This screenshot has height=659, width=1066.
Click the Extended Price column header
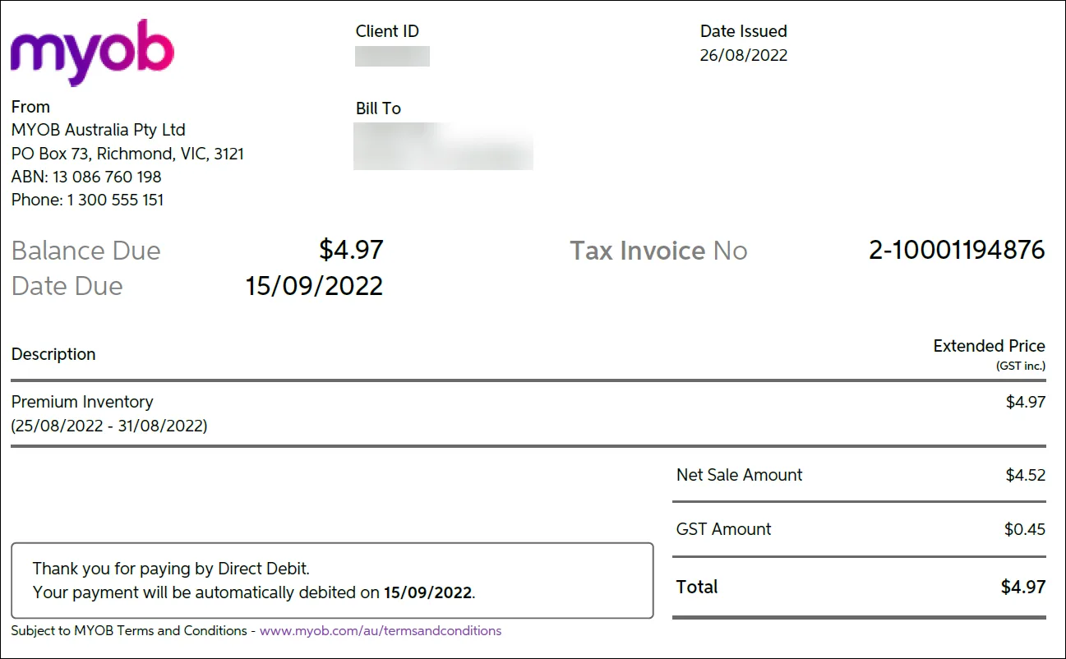tap(989, 346)
